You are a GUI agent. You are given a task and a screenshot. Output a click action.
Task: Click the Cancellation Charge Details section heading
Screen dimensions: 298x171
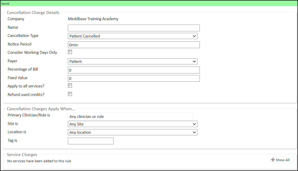(33, 13)
